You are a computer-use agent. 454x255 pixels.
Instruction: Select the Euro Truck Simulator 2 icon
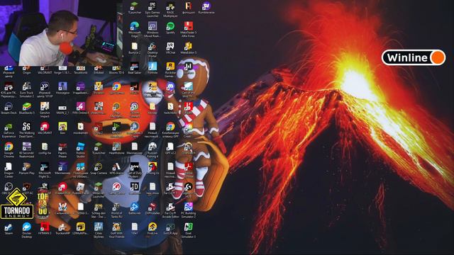pyautogui.click(x=27, y=90)
